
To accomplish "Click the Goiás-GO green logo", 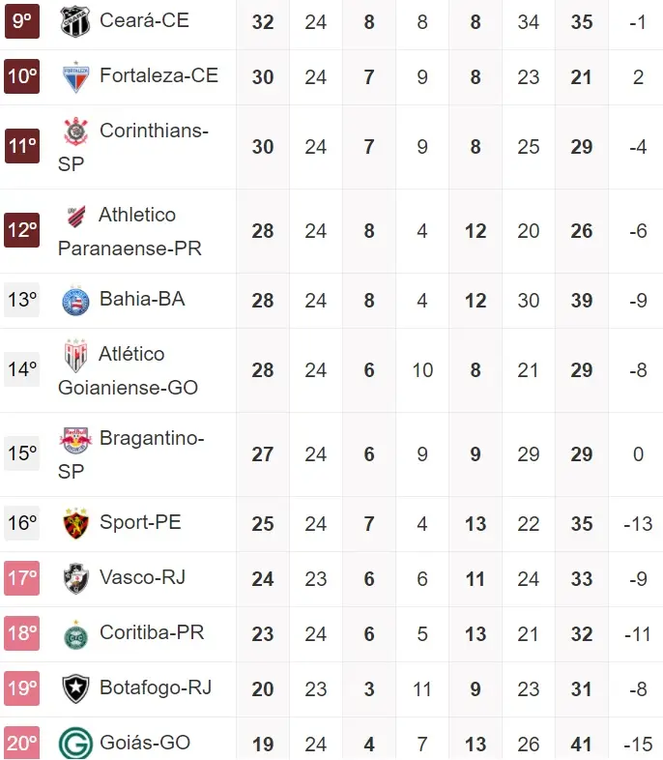I will [75, 744].
